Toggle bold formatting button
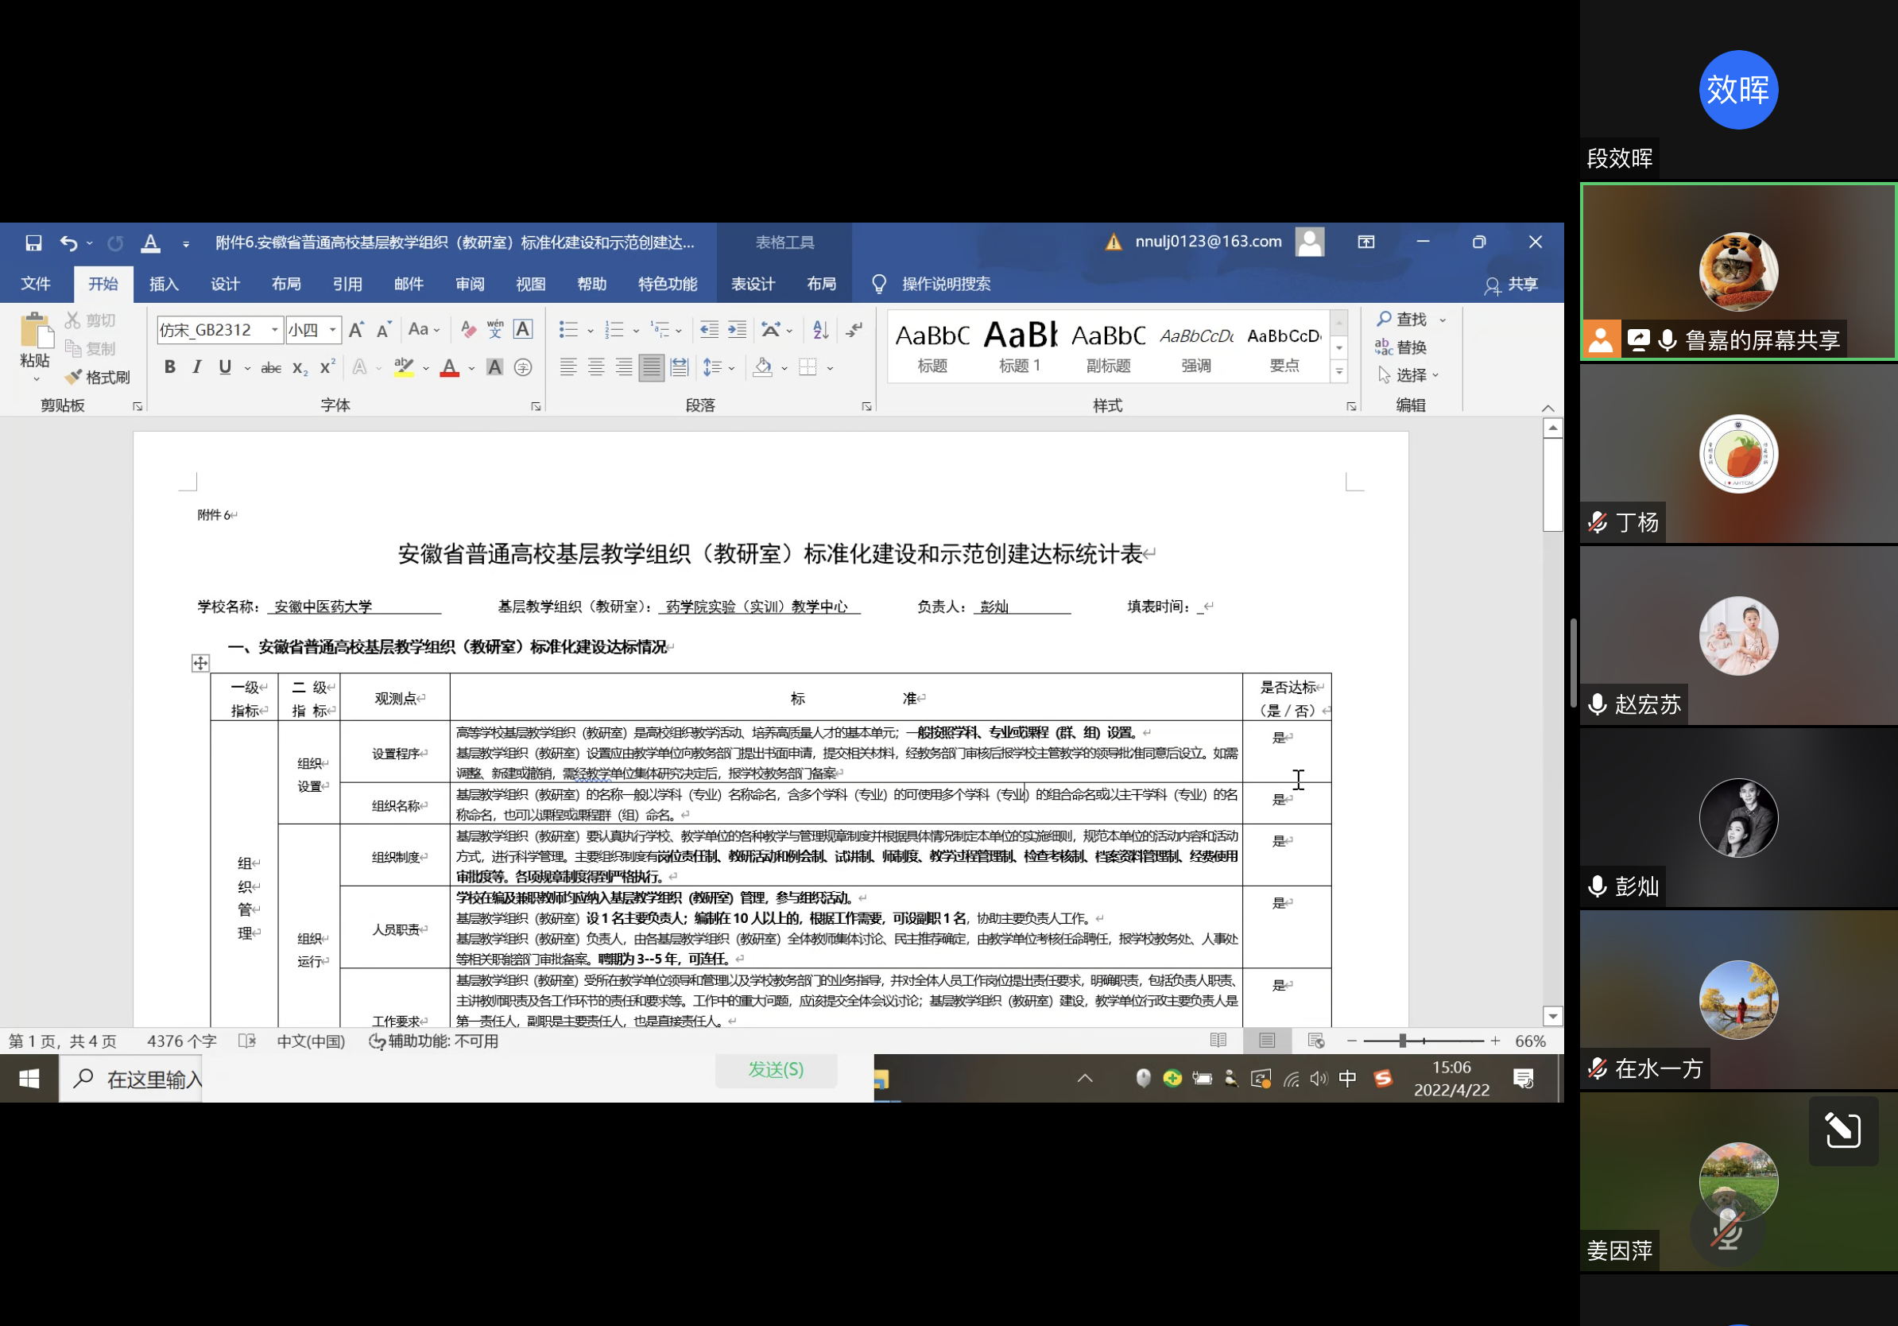The width and height of the screenshot is (1898, 1326). coord(169,367)
